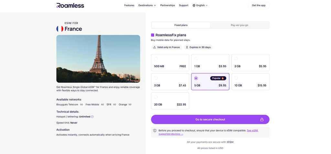
Task: Open the See eSIM supported devices link
Action: pyautogui.click(x=208, y=132)
